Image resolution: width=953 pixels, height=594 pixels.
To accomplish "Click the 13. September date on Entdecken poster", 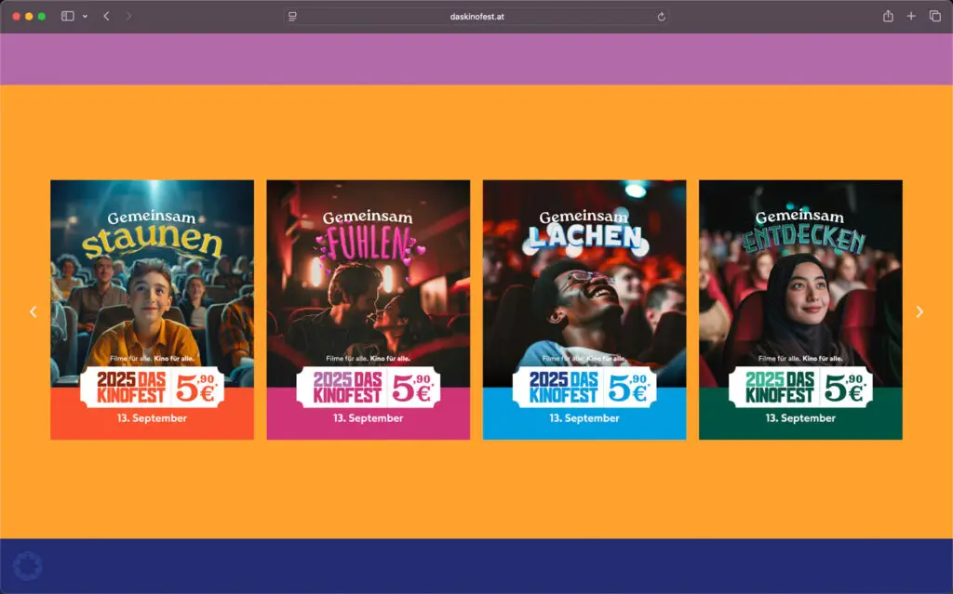I will coord(802,418).
